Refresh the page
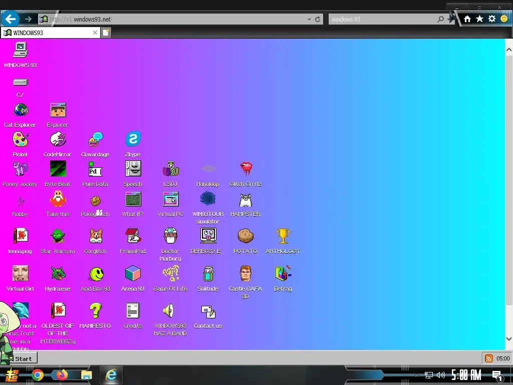The width and height of the screenshot is (513, 385). [x=317, y=20]
